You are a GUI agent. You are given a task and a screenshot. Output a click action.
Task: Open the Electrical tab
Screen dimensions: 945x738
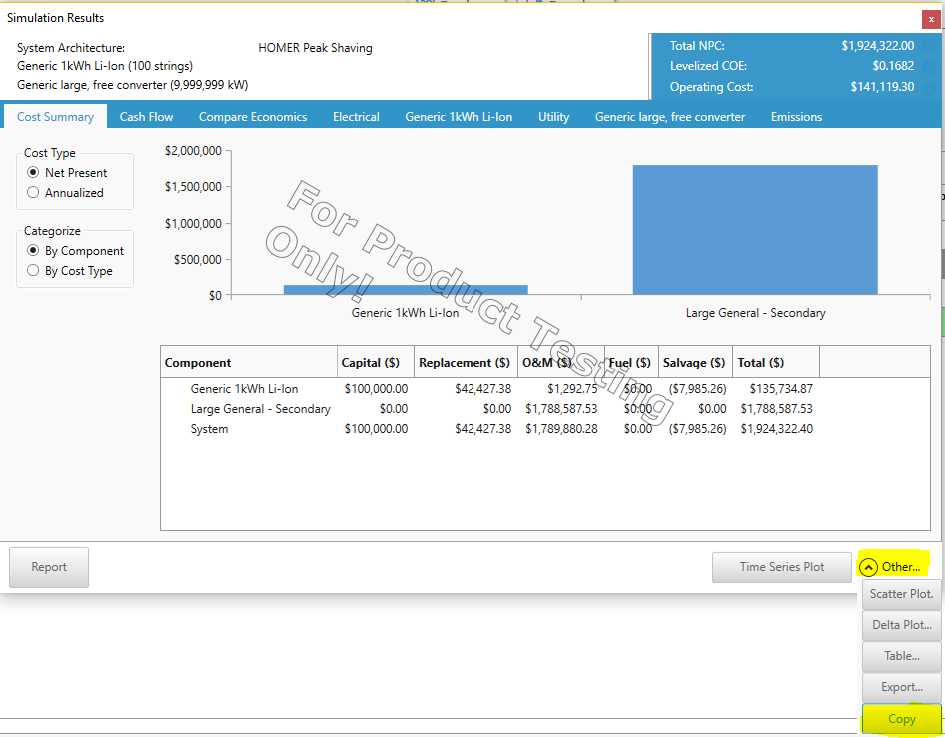coord(356,117)
